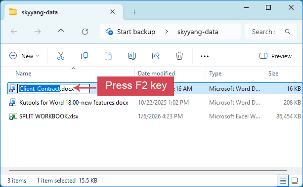Viewport: 303px width, 187px height.
Task: Select Kutools for Word 18.00-new features.docx
Action: (x=74, y=103)
